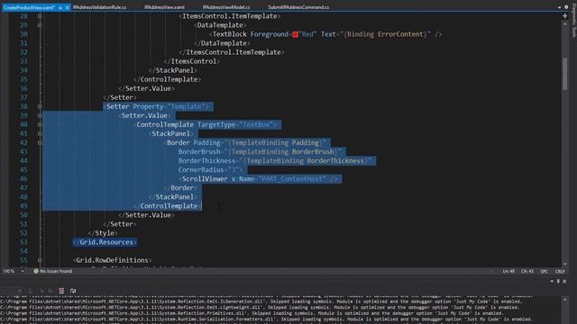Click the No issues found indicator

tap(53, 271)
